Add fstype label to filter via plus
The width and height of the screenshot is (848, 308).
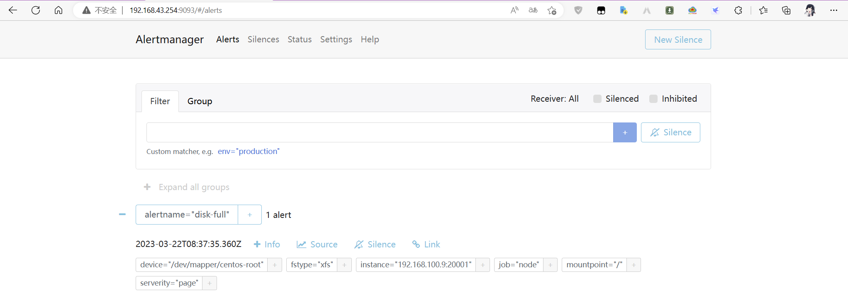(x=344, y=265)
